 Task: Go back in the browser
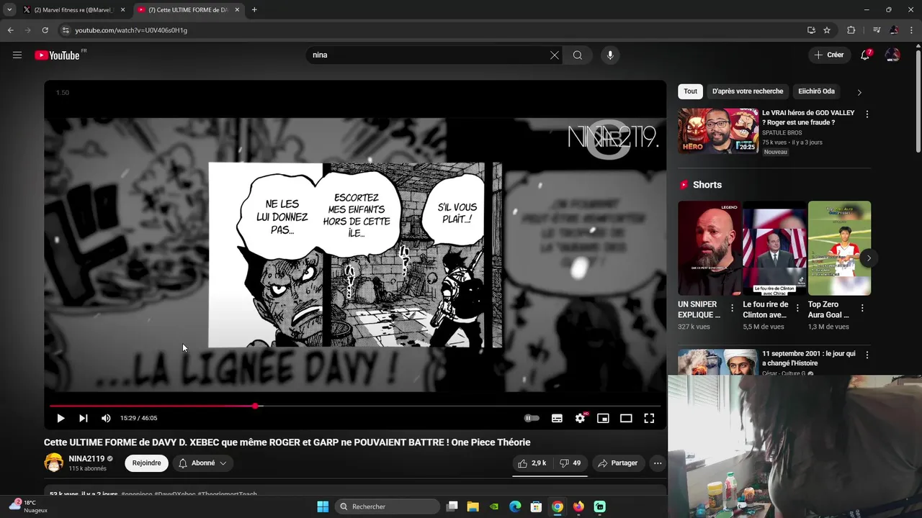[10, 30]
